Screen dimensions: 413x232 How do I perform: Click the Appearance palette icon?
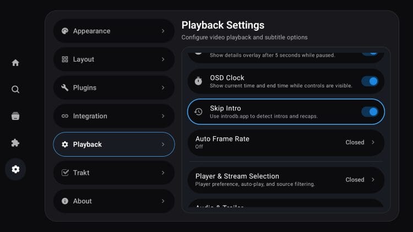[x=65, y=31]
